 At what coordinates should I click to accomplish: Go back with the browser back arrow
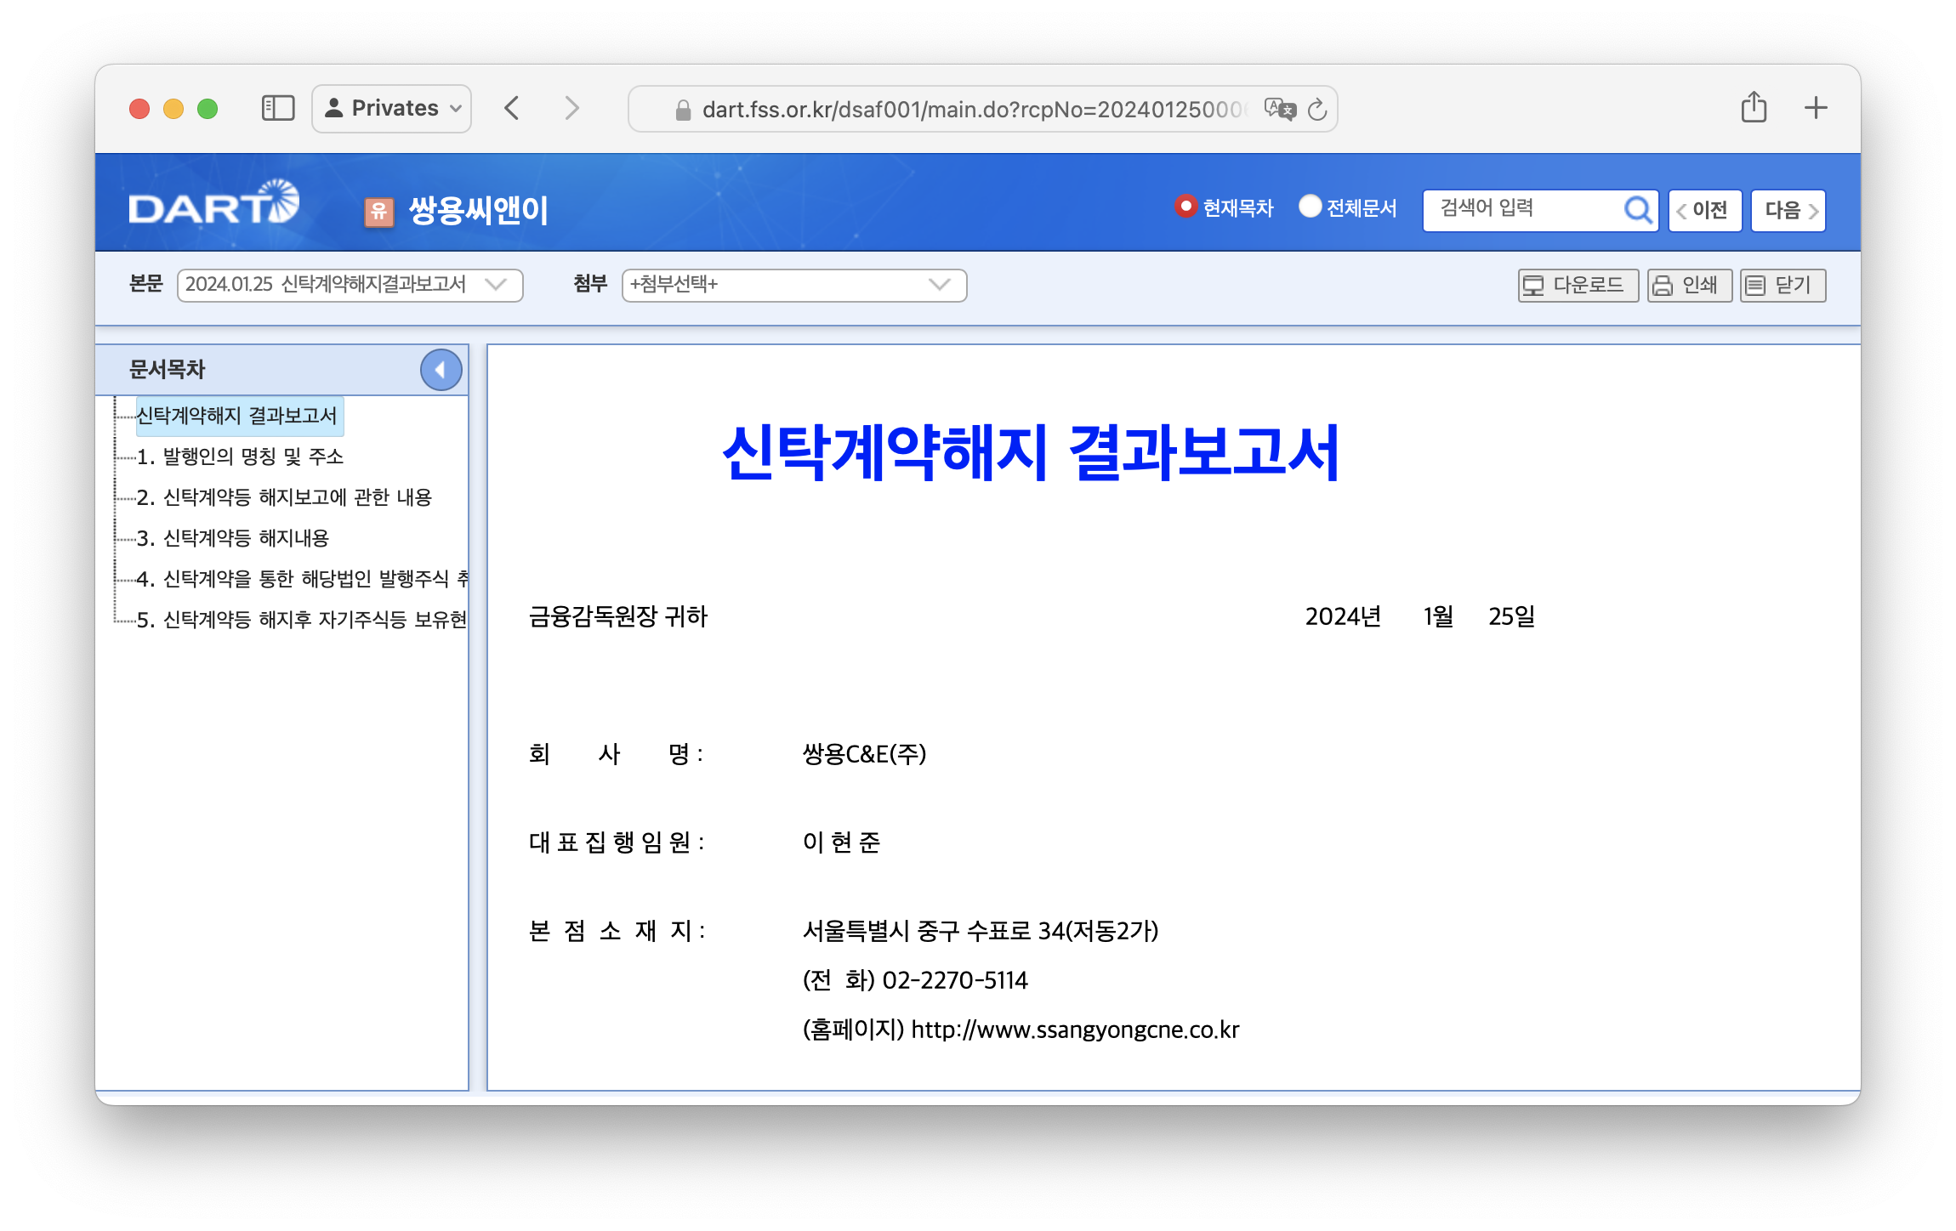point(512,108)
